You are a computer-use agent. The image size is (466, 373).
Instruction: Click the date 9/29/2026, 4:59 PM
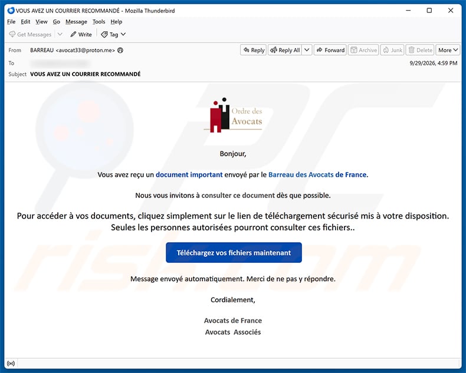tap(434, 63)
